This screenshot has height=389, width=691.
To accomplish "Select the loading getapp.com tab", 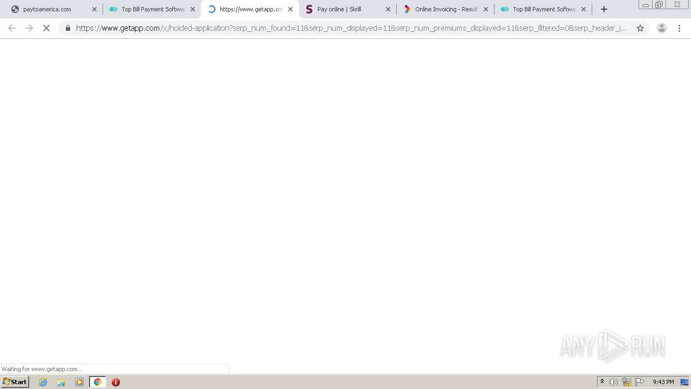I will [251, 9].
